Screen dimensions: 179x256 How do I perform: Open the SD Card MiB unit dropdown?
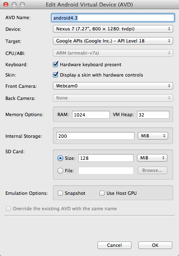[152, 158]
